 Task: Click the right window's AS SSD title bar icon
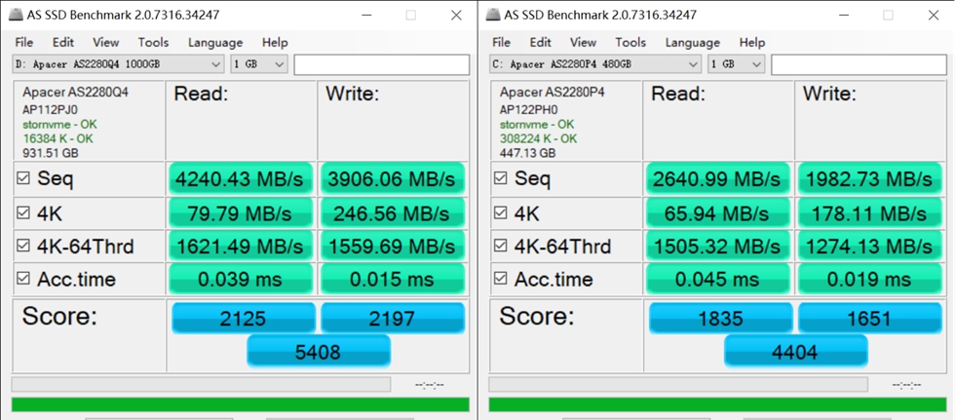click(494, 15)
